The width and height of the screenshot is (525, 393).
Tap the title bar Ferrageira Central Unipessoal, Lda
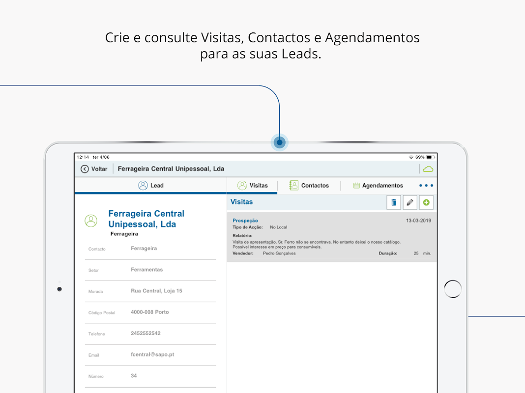click(171, 169)
